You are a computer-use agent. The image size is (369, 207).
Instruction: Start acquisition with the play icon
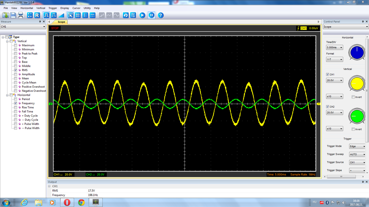click(142, 15)
